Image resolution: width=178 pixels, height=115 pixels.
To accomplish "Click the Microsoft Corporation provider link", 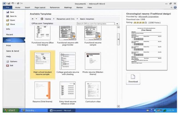I will click(x=149, y=17).
